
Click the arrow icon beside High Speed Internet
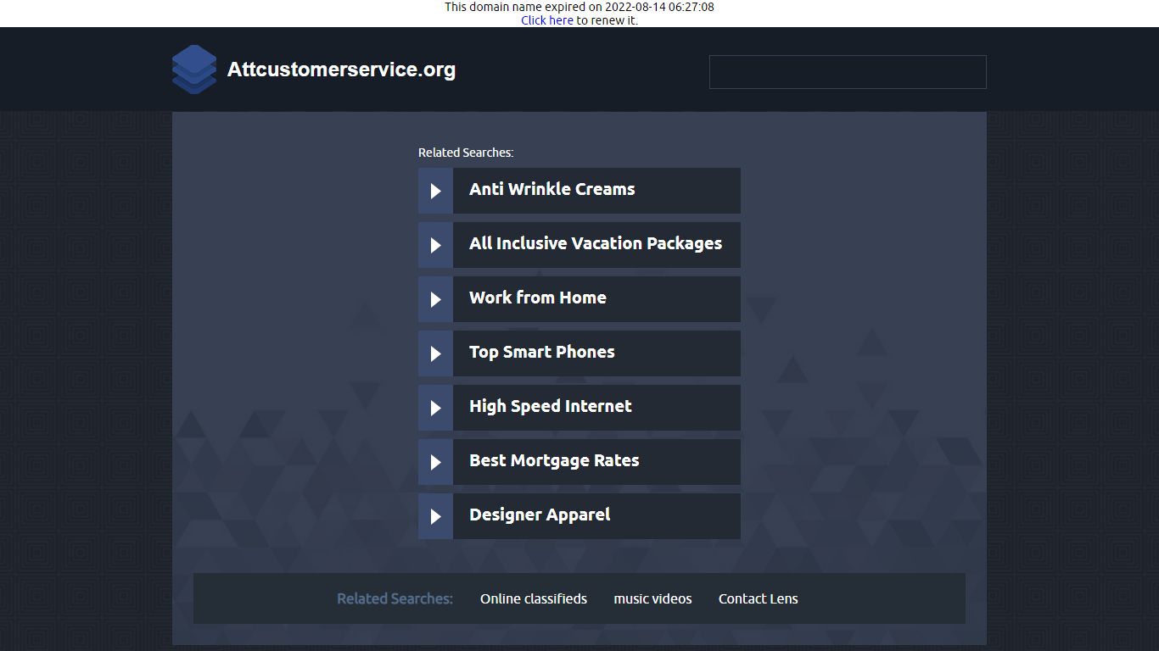[435, 408]
